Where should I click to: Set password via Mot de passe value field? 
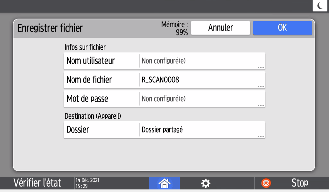(x=164, y=99)
